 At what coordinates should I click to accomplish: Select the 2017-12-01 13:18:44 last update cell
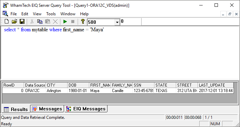216,91
